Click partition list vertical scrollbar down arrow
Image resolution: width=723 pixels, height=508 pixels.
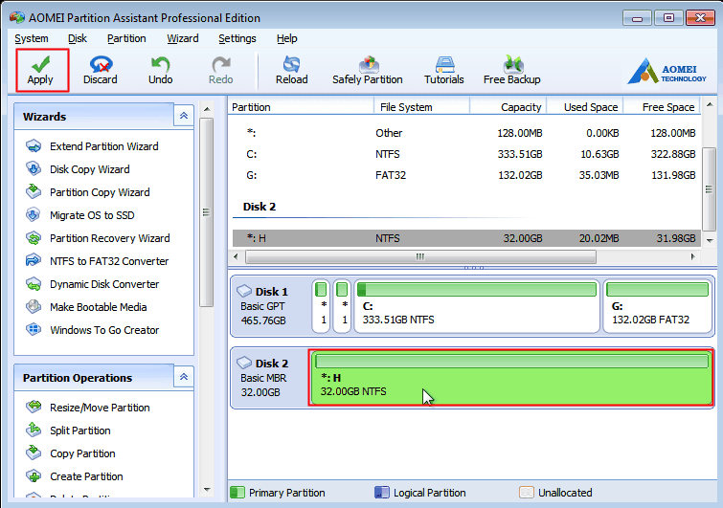(x=710, y=241)
